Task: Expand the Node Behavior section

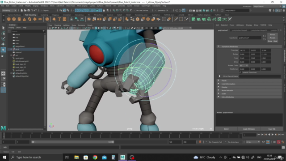Action: click(x=219, y=90)
